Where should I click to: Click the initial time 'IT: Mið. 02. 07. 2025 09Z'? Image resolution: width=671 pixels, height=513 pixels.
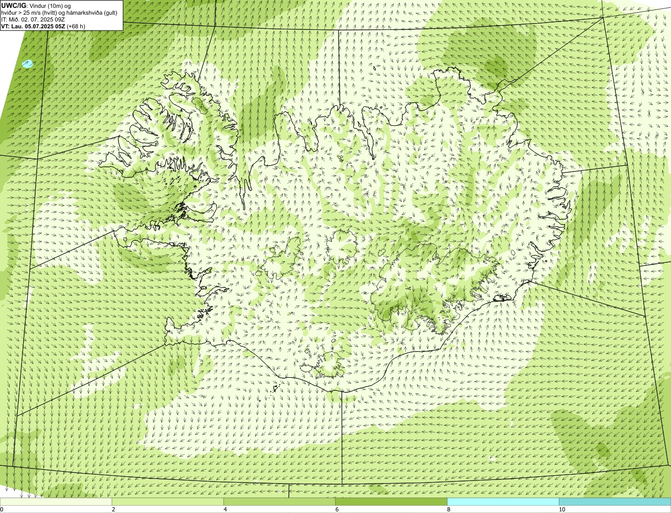[33, 19]
